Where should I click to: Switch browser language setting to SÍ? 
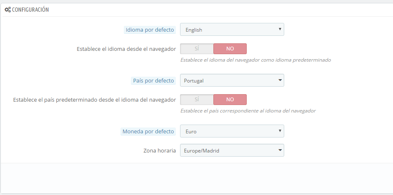tap(197, 49)
